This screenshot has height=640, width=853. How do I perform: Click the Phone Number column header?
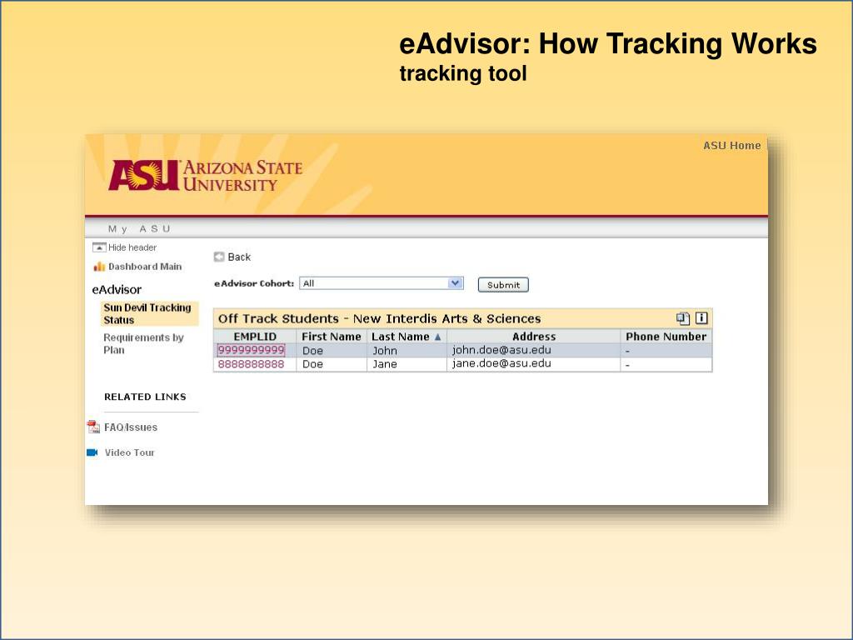tap(666, 337)
